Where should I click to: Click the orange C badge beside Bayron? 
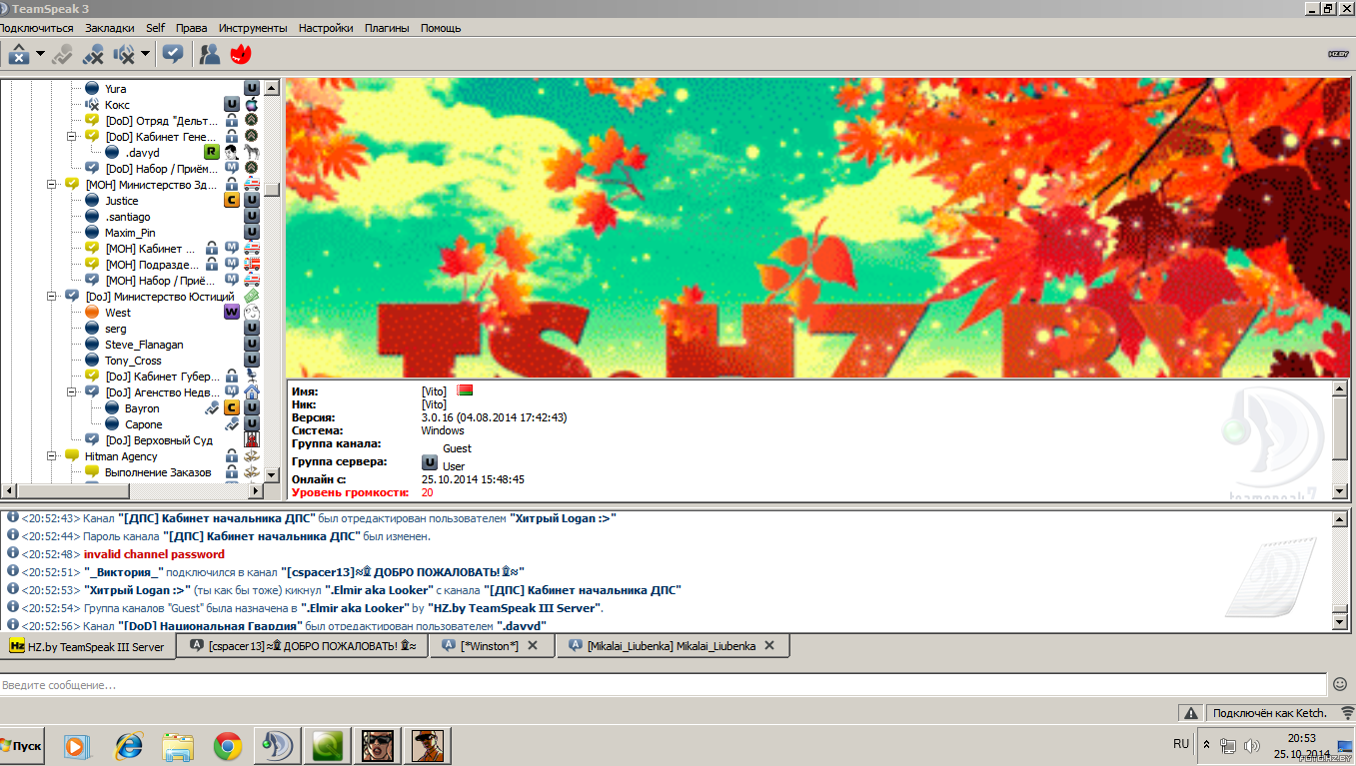coord(232,408)
